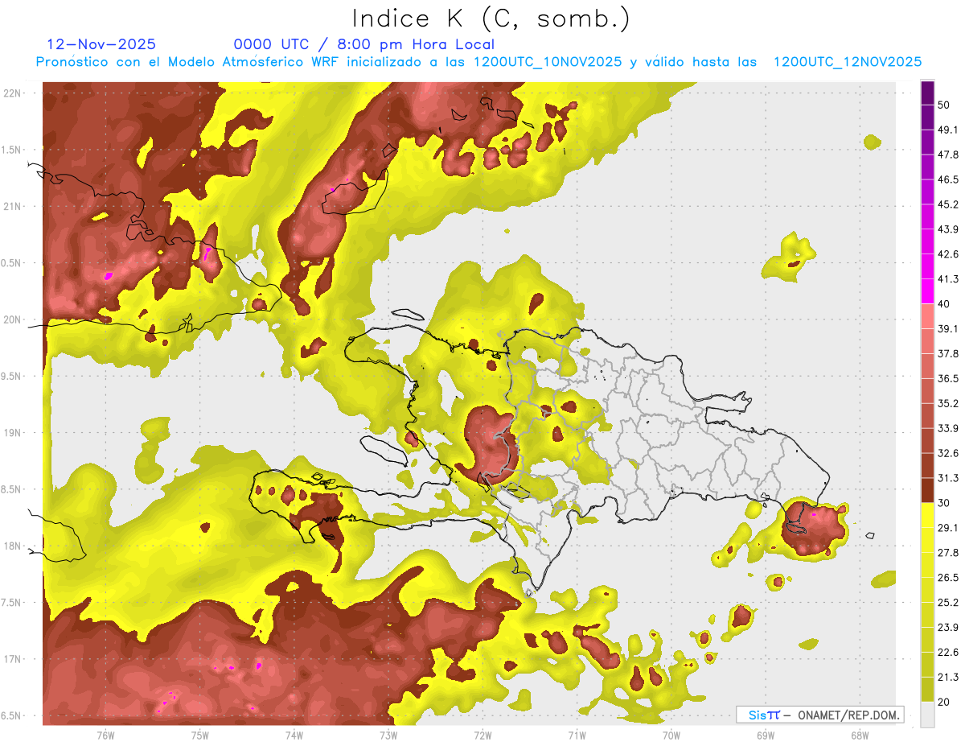This screenshot has width=965, height=746.
Task: Click the bright yellow color bar segment between 29.1 and 30
Action: click(927, 516)
